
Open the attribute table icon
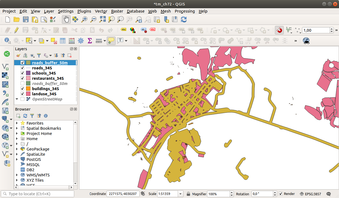(63, 41)
